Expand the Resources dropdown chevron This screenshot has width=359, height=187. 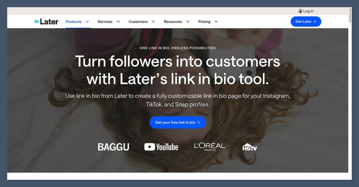point(188,21)
